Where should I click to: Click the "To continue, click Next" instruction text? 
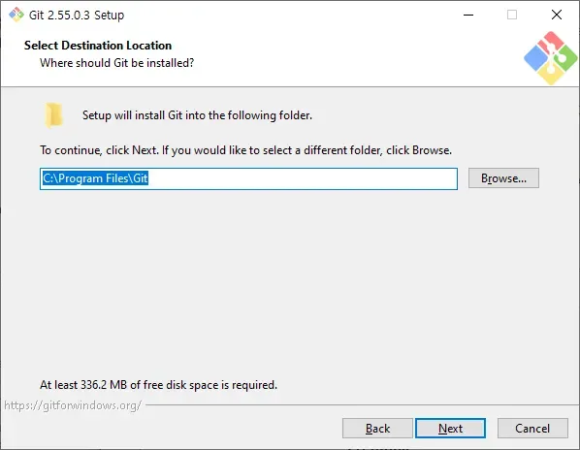(246, 150)
